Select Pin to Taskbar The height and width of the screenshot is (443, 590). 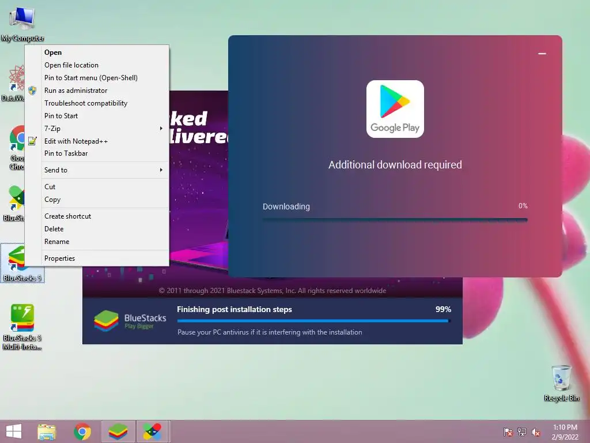click(x=97, y=153)
